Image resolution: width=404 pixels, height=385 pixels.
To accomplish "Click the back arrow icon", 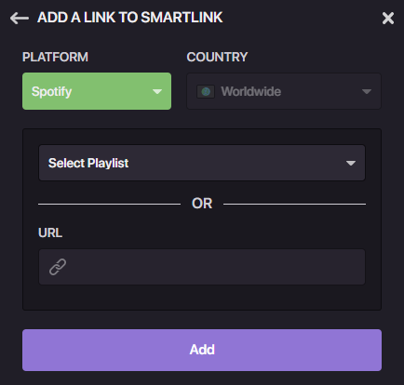I will click(20, 18).
